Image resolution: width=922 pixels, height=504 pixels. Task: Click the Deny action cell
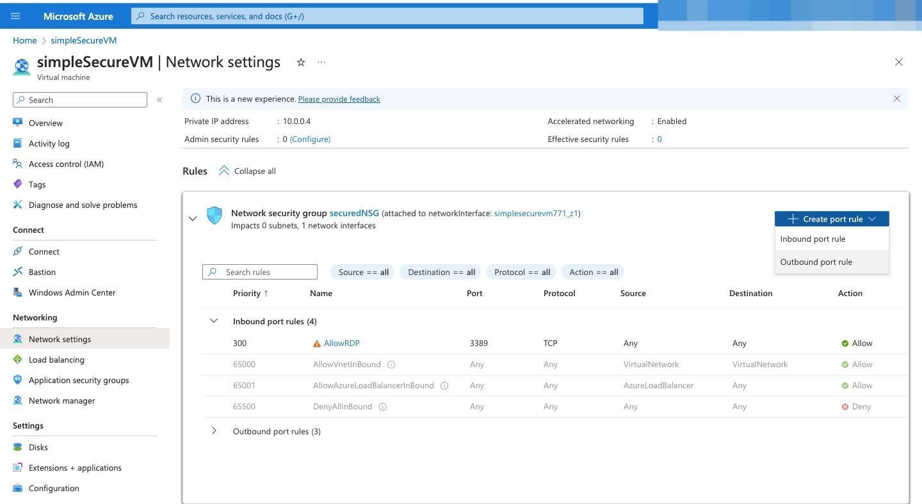tap(857, 407)
